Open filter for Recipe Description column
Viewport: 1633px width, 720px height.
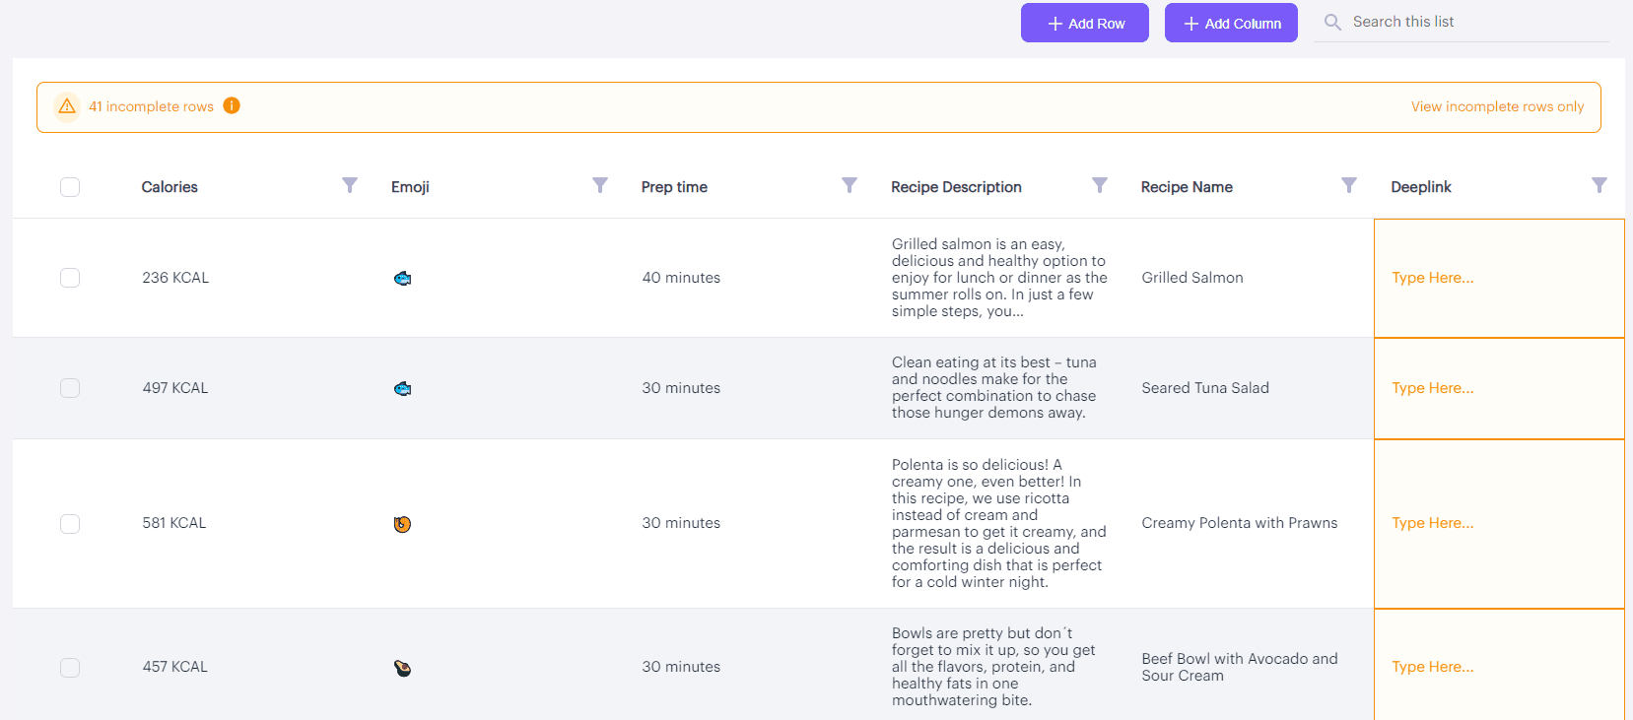[x=1100, y=185]
